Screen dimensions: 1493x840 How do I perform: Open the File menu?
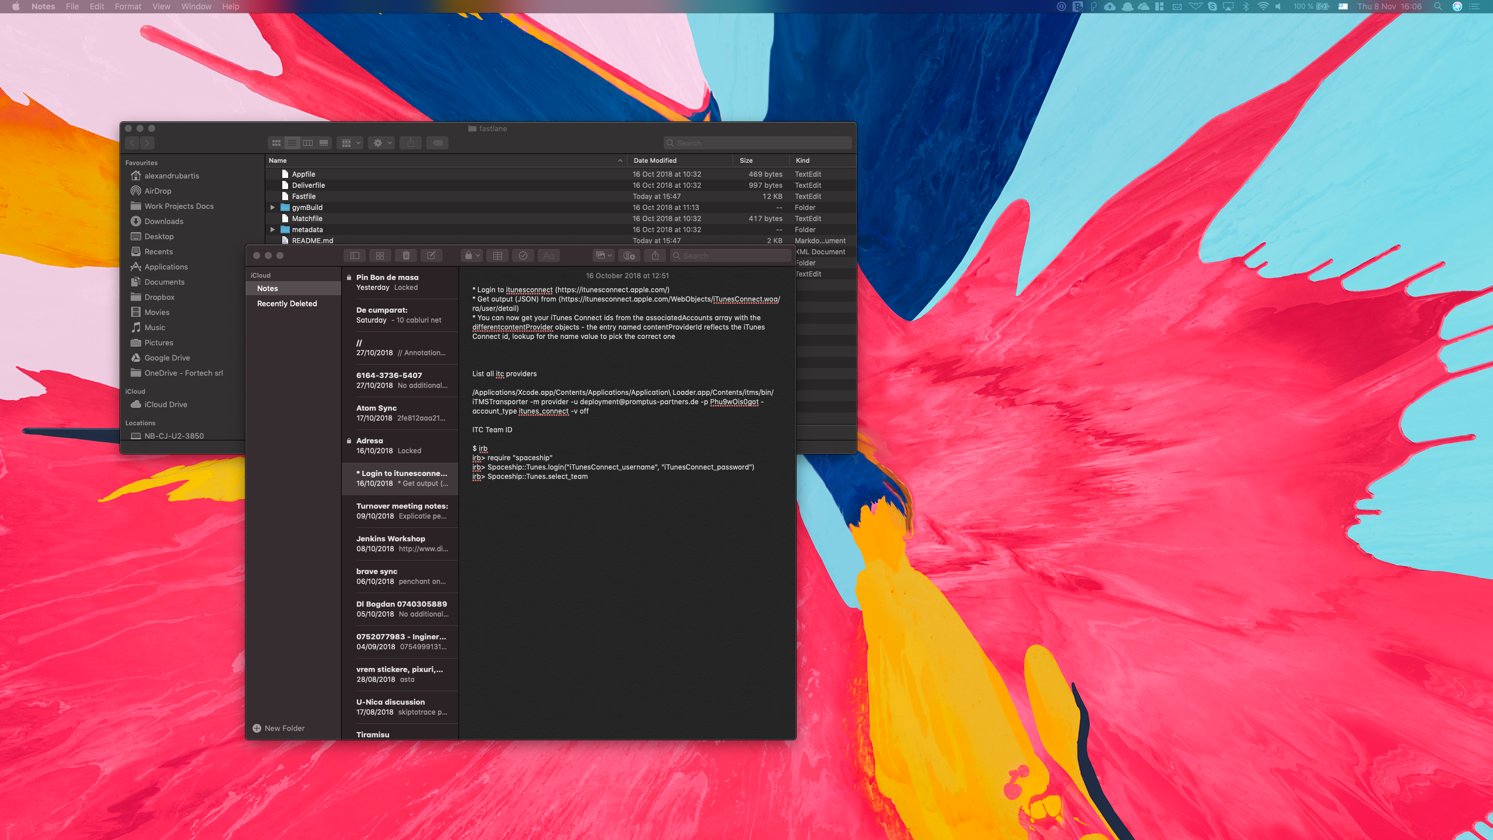tap(72, 6)
